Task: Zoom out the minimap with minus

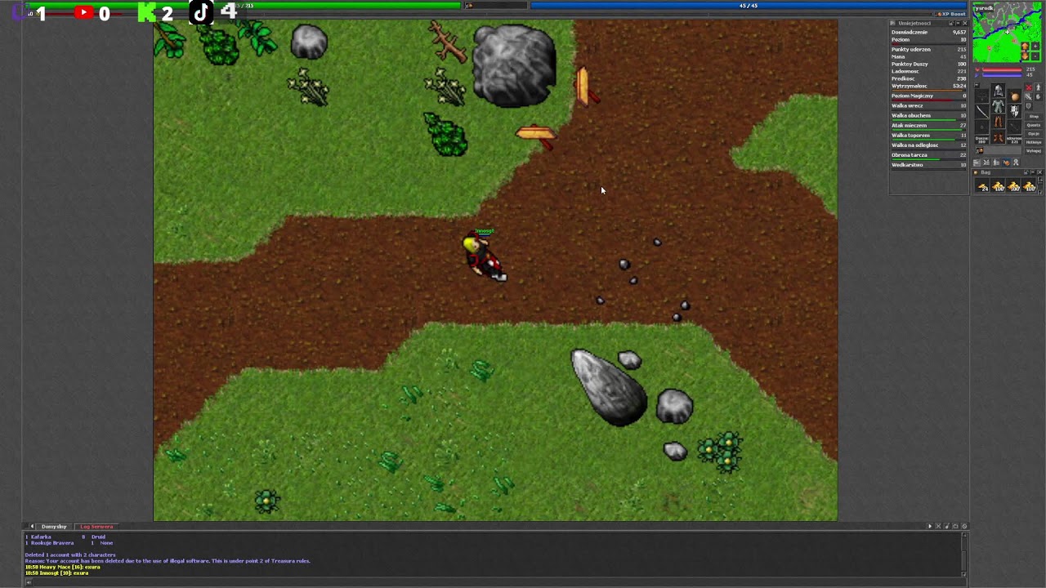Action: click(x=1035, y=56)
